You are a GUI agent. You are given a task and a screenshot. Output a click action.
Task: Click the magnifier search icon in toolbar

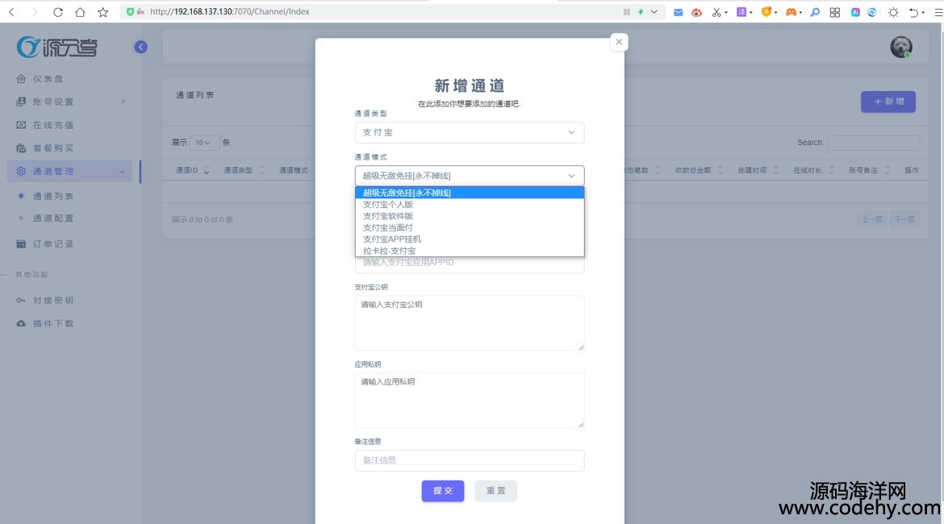tap(815, 12)
